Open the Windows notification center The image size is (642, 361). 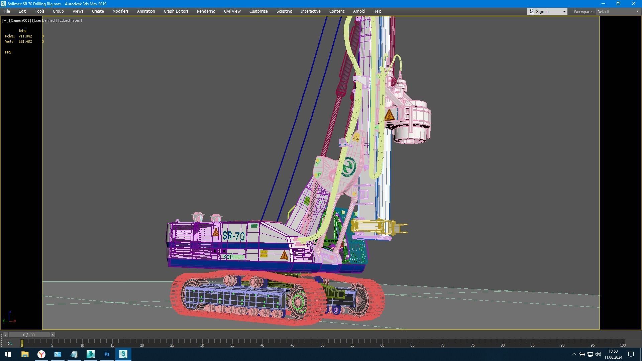(631, 354)
